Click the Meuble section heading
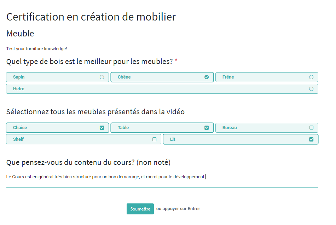Viewport: 336px width, 225px height. 20,34
